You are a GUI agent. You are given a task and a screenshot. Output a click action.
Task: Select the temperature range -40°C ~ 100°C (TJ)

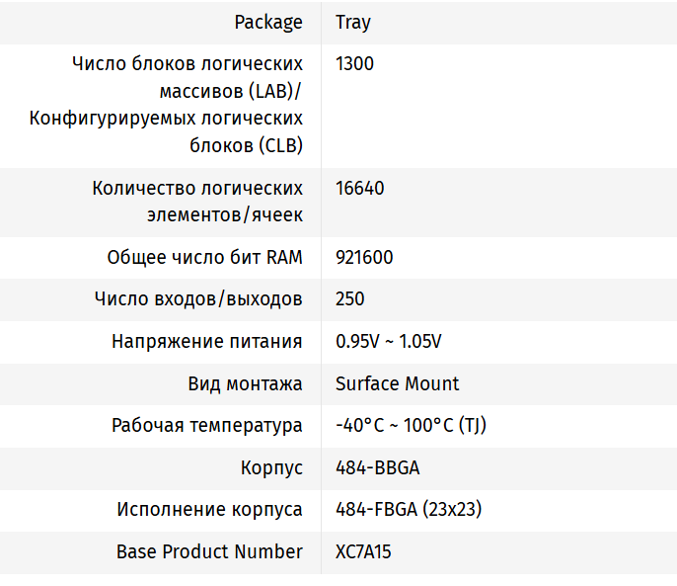[x=411, y=426]
